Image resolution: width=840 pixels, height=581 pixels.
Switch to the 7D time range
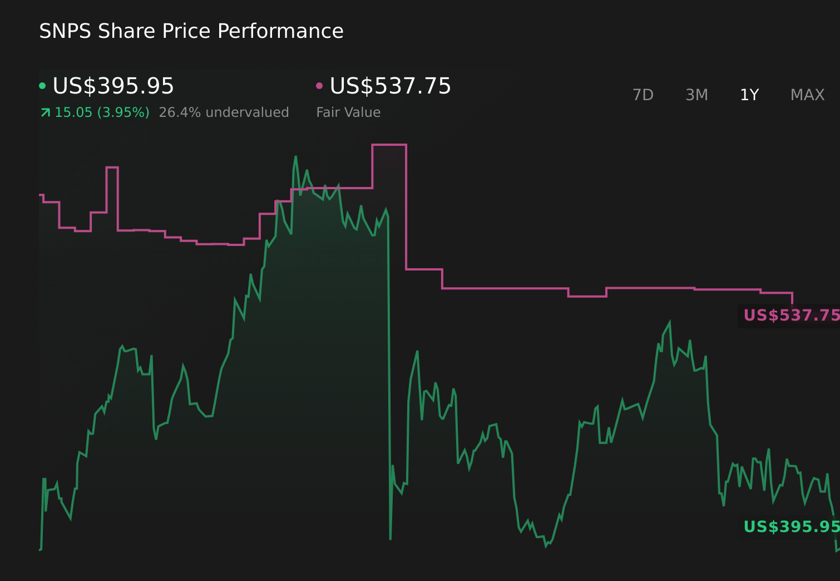pyautogui.click(x=644, y=95)
